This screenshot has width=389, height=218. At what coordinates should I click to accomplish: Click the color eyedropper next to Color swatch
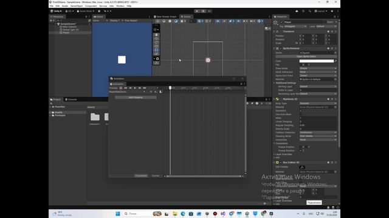coord(336,61)
